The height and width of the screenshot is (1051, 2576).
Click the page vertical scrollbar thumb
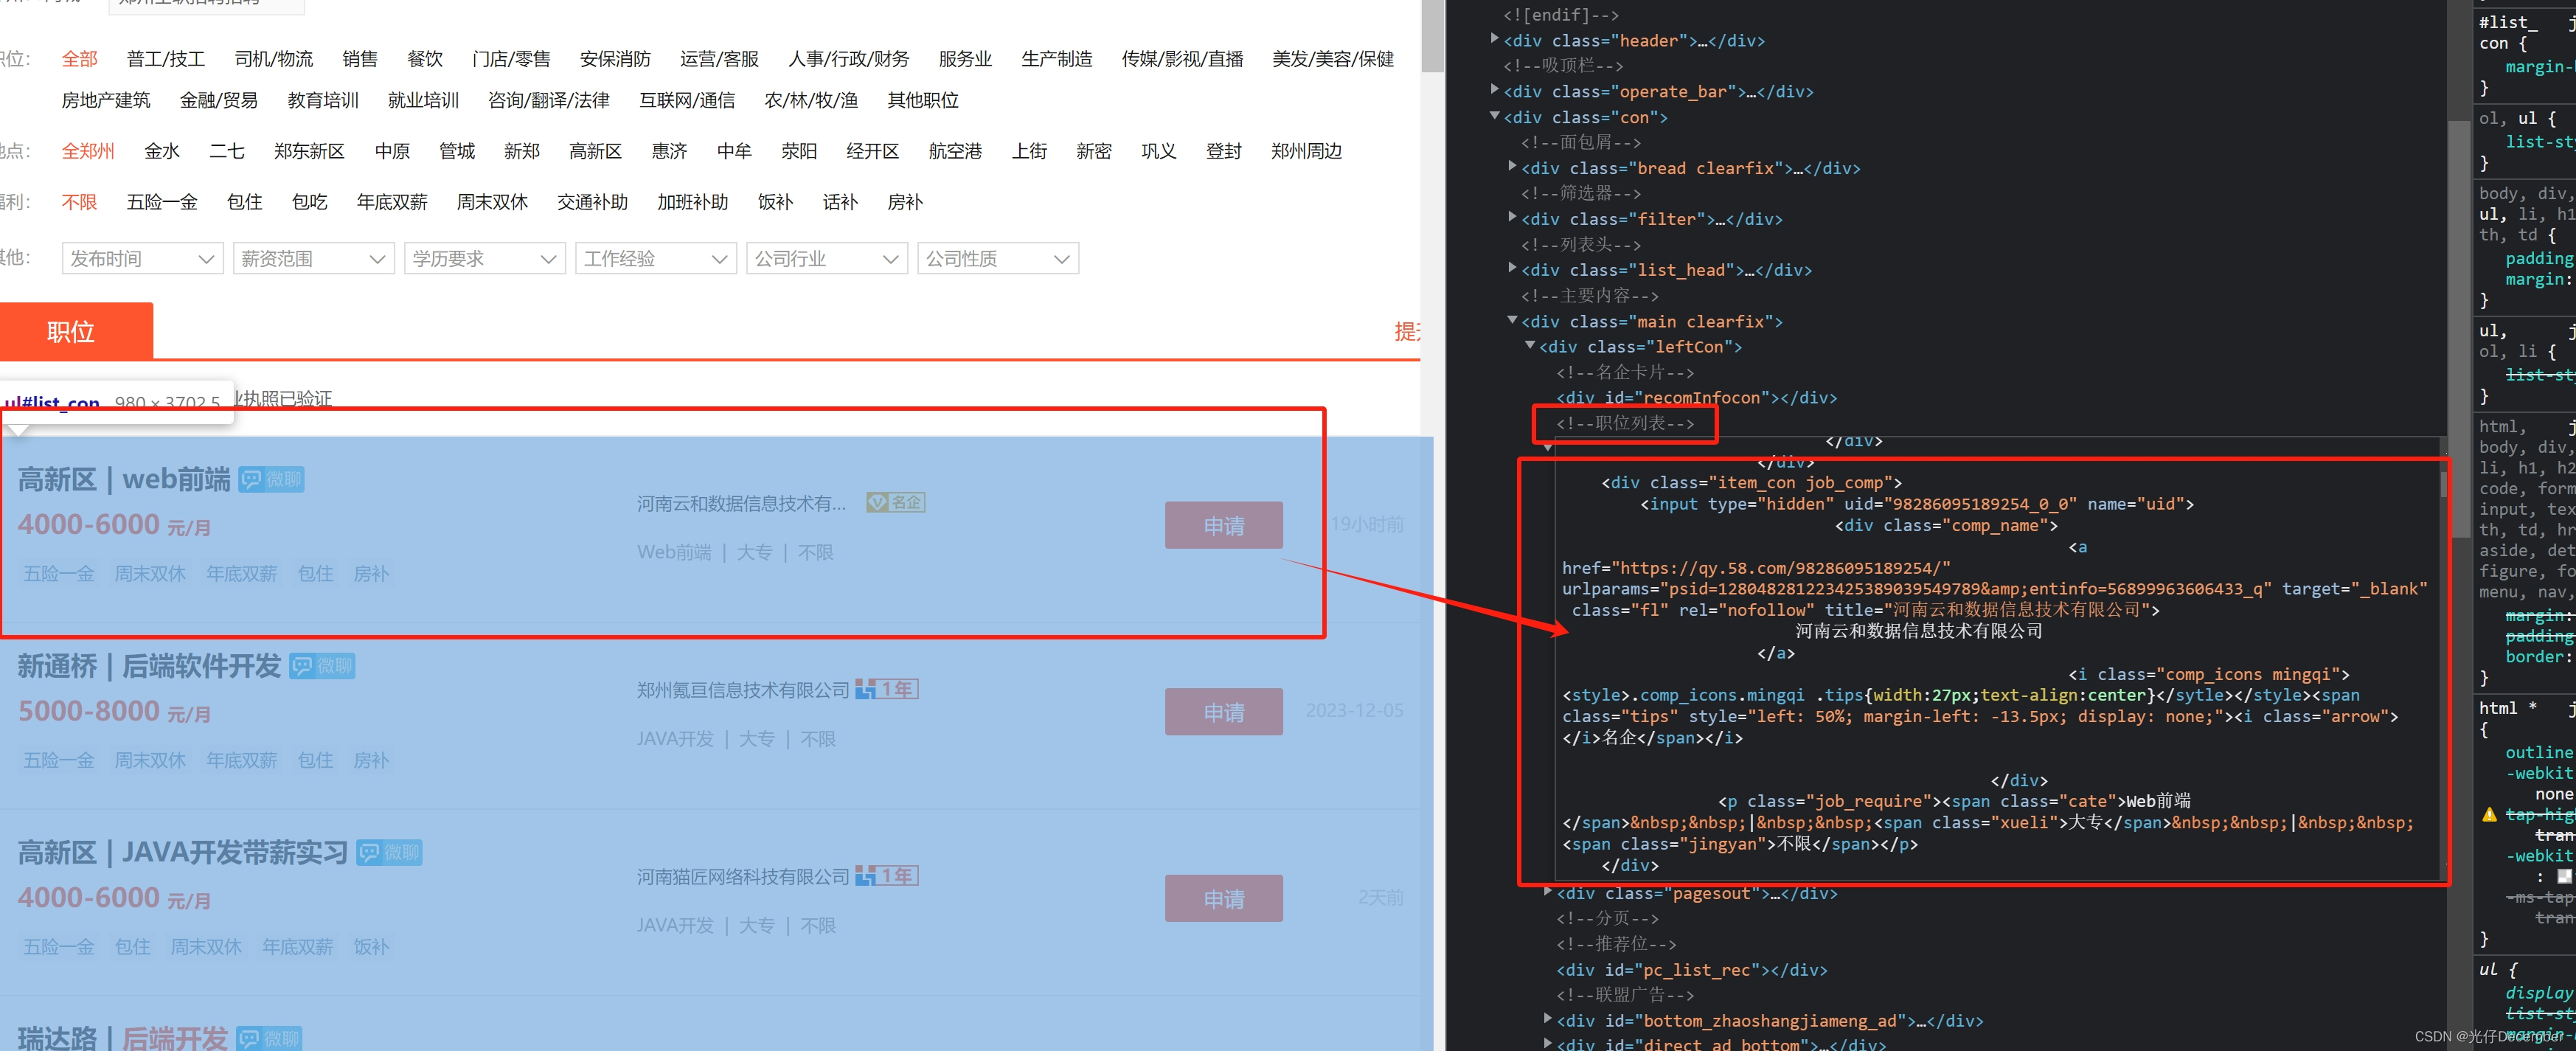(1432, 35)
